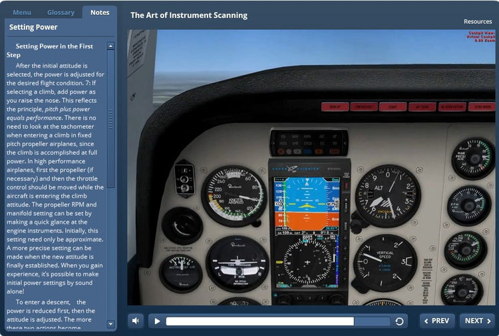Open the Glossary tab
The width and height of the screenshot is (499, 336).
(x=61, y=13)
